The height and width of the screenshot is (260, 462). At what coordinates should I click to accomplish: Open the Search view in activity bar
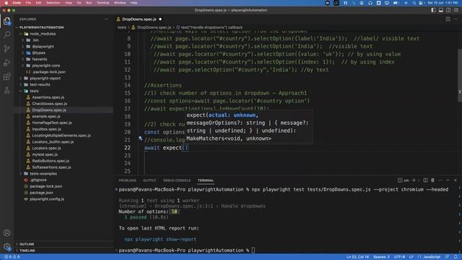pyautogui.click(x=6, y=35)
